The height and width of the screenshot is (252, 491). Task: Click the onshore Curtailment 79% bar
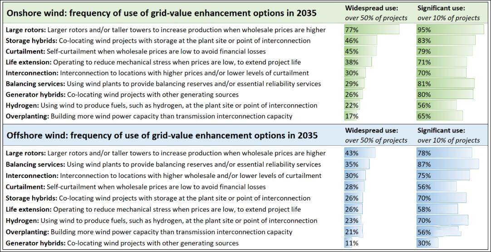(444, 51)
